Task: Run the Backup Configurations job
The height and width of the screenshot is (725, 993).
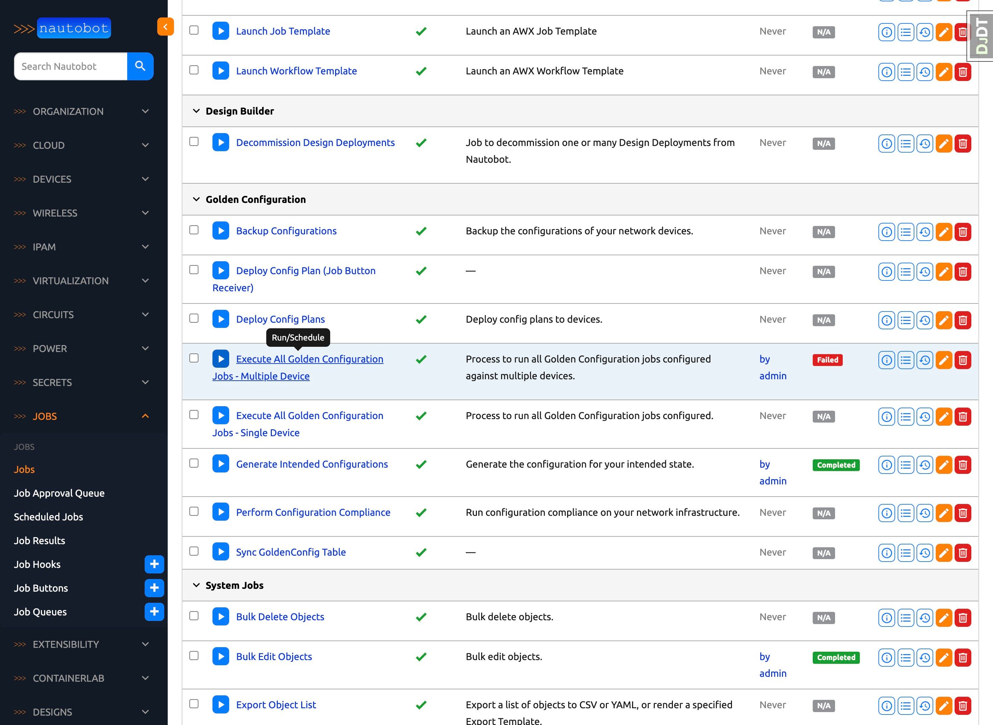Action: click(x=221, y=231)
